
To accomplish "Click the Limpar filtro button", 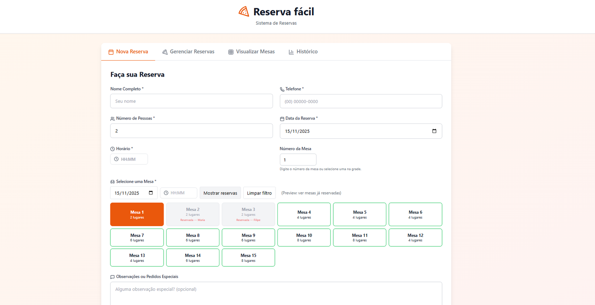I will point(259,193).
